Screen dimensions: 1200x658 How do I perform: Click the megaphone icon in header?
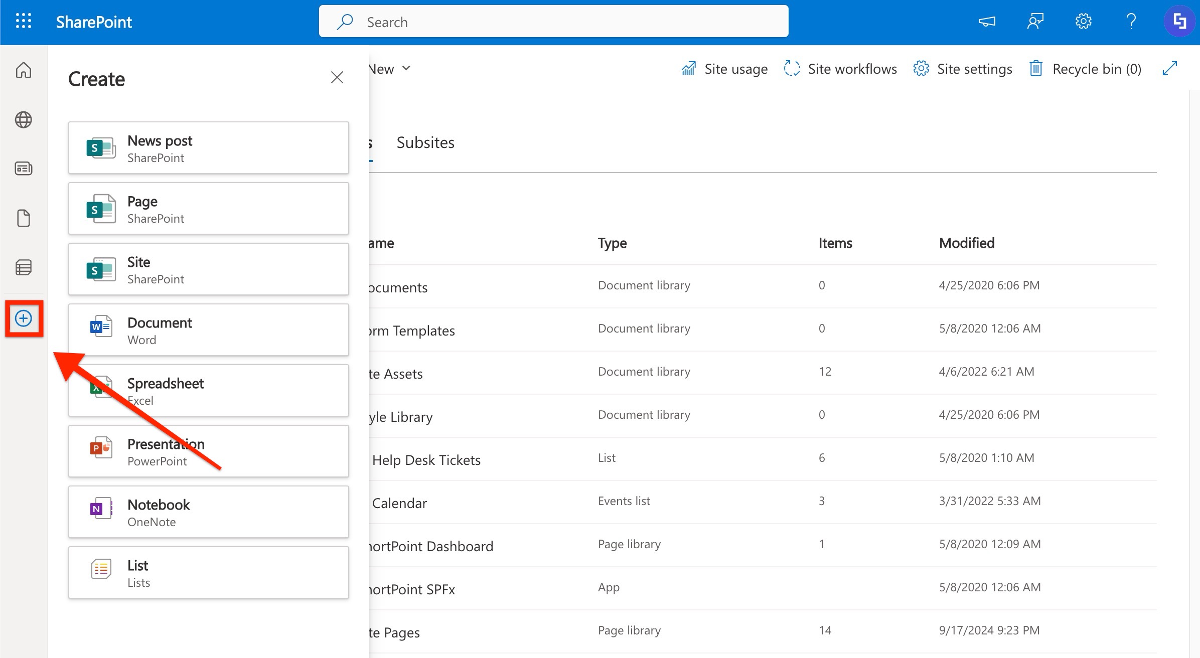(x=987, y=22)
